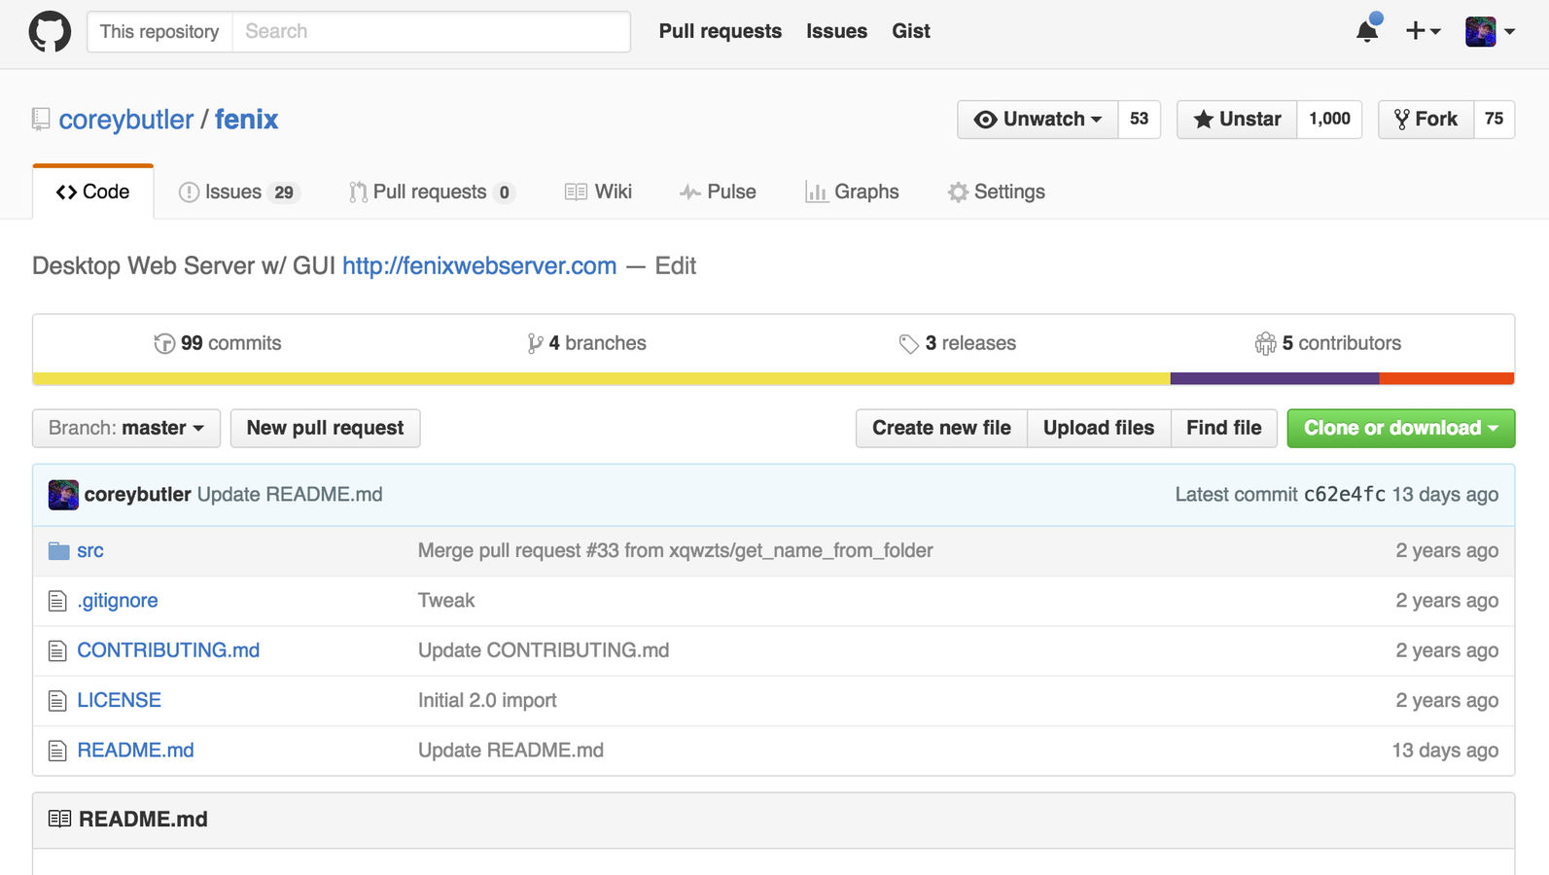Edit the repository description
Image resolution: width=1549 pixels, height=875 pixels.
coord(675,265)
